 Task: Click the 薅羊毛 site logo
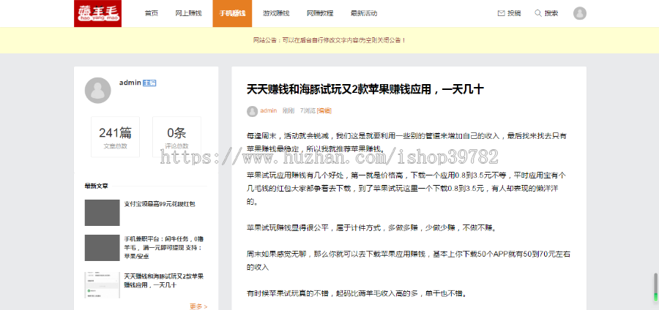[x=97, y=13]
